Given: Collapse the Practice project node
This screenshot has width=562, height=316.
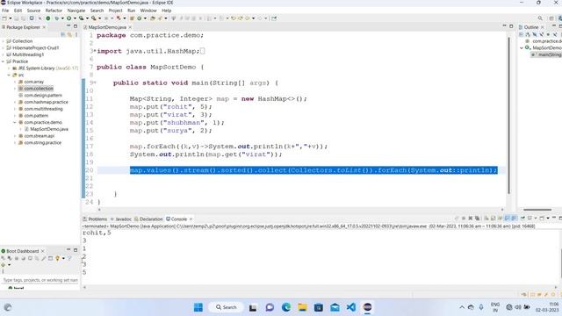Looking at the screenshot, I should point(4,61).
